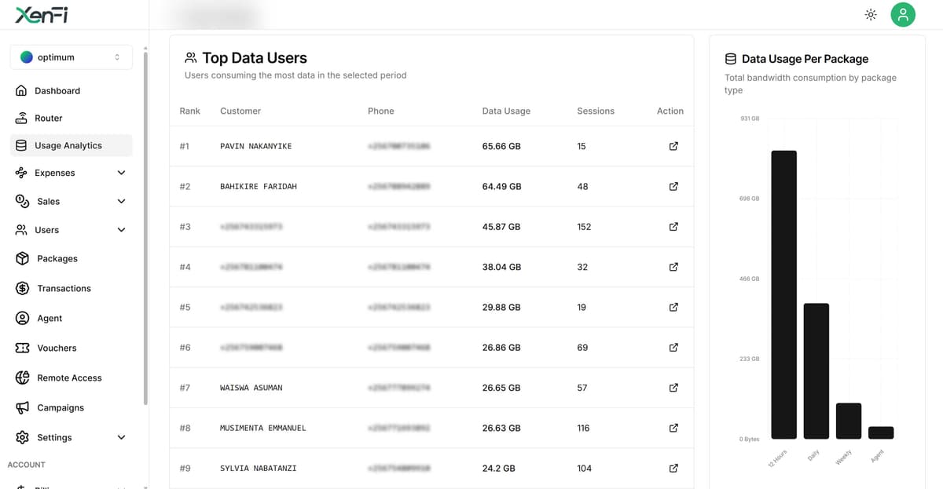
Task: Open the Agent page
Action: click(x=71, y=319)
